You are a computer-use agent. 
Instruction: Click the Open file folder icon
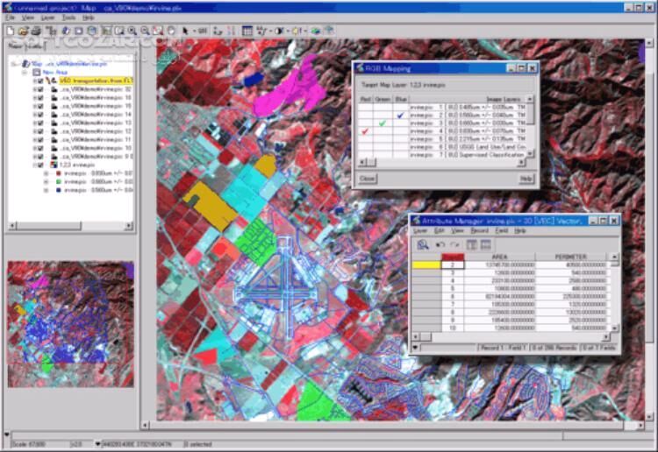point(24,31)
